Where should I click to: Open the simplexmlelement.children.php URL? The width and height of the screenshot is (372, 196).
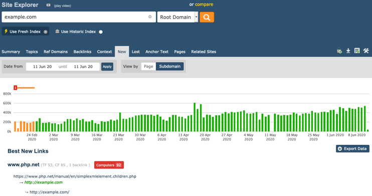[75, 176]
